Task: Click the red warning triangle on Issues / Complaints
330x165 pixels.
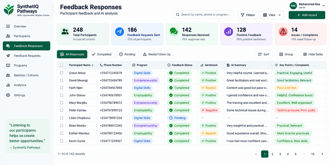Action: point(283,31)
